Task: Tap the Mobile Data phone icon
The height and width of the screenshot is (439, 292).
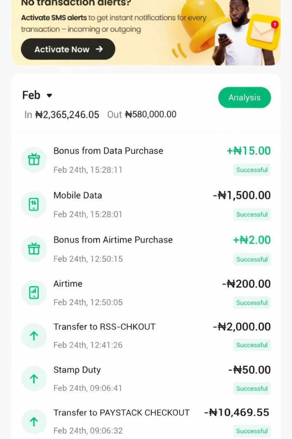Action: click(x=34, y=204)
